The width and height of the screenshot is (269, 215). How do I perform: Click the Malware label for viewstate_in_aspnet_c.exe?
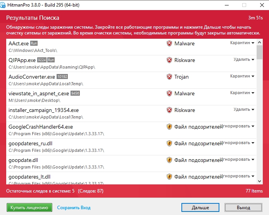pos(185,93)
